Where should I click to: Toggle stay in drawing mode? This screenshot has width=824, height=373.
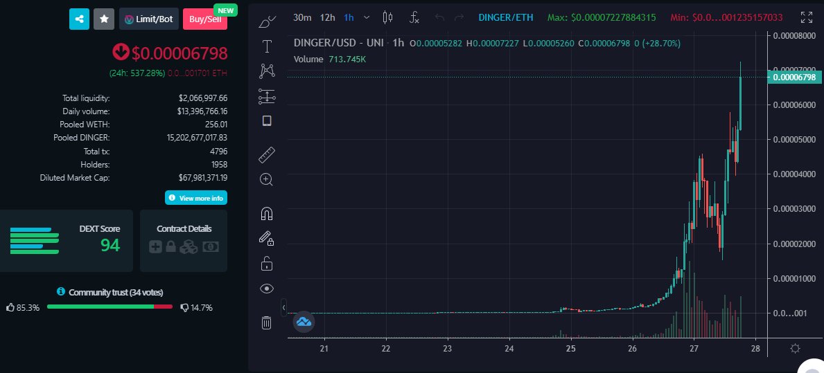click(267, 238)
